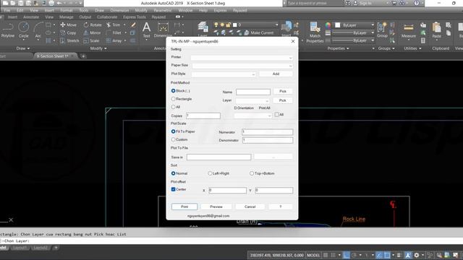
Task: Click the Pick button beside Layer
Action: [283, 100]
